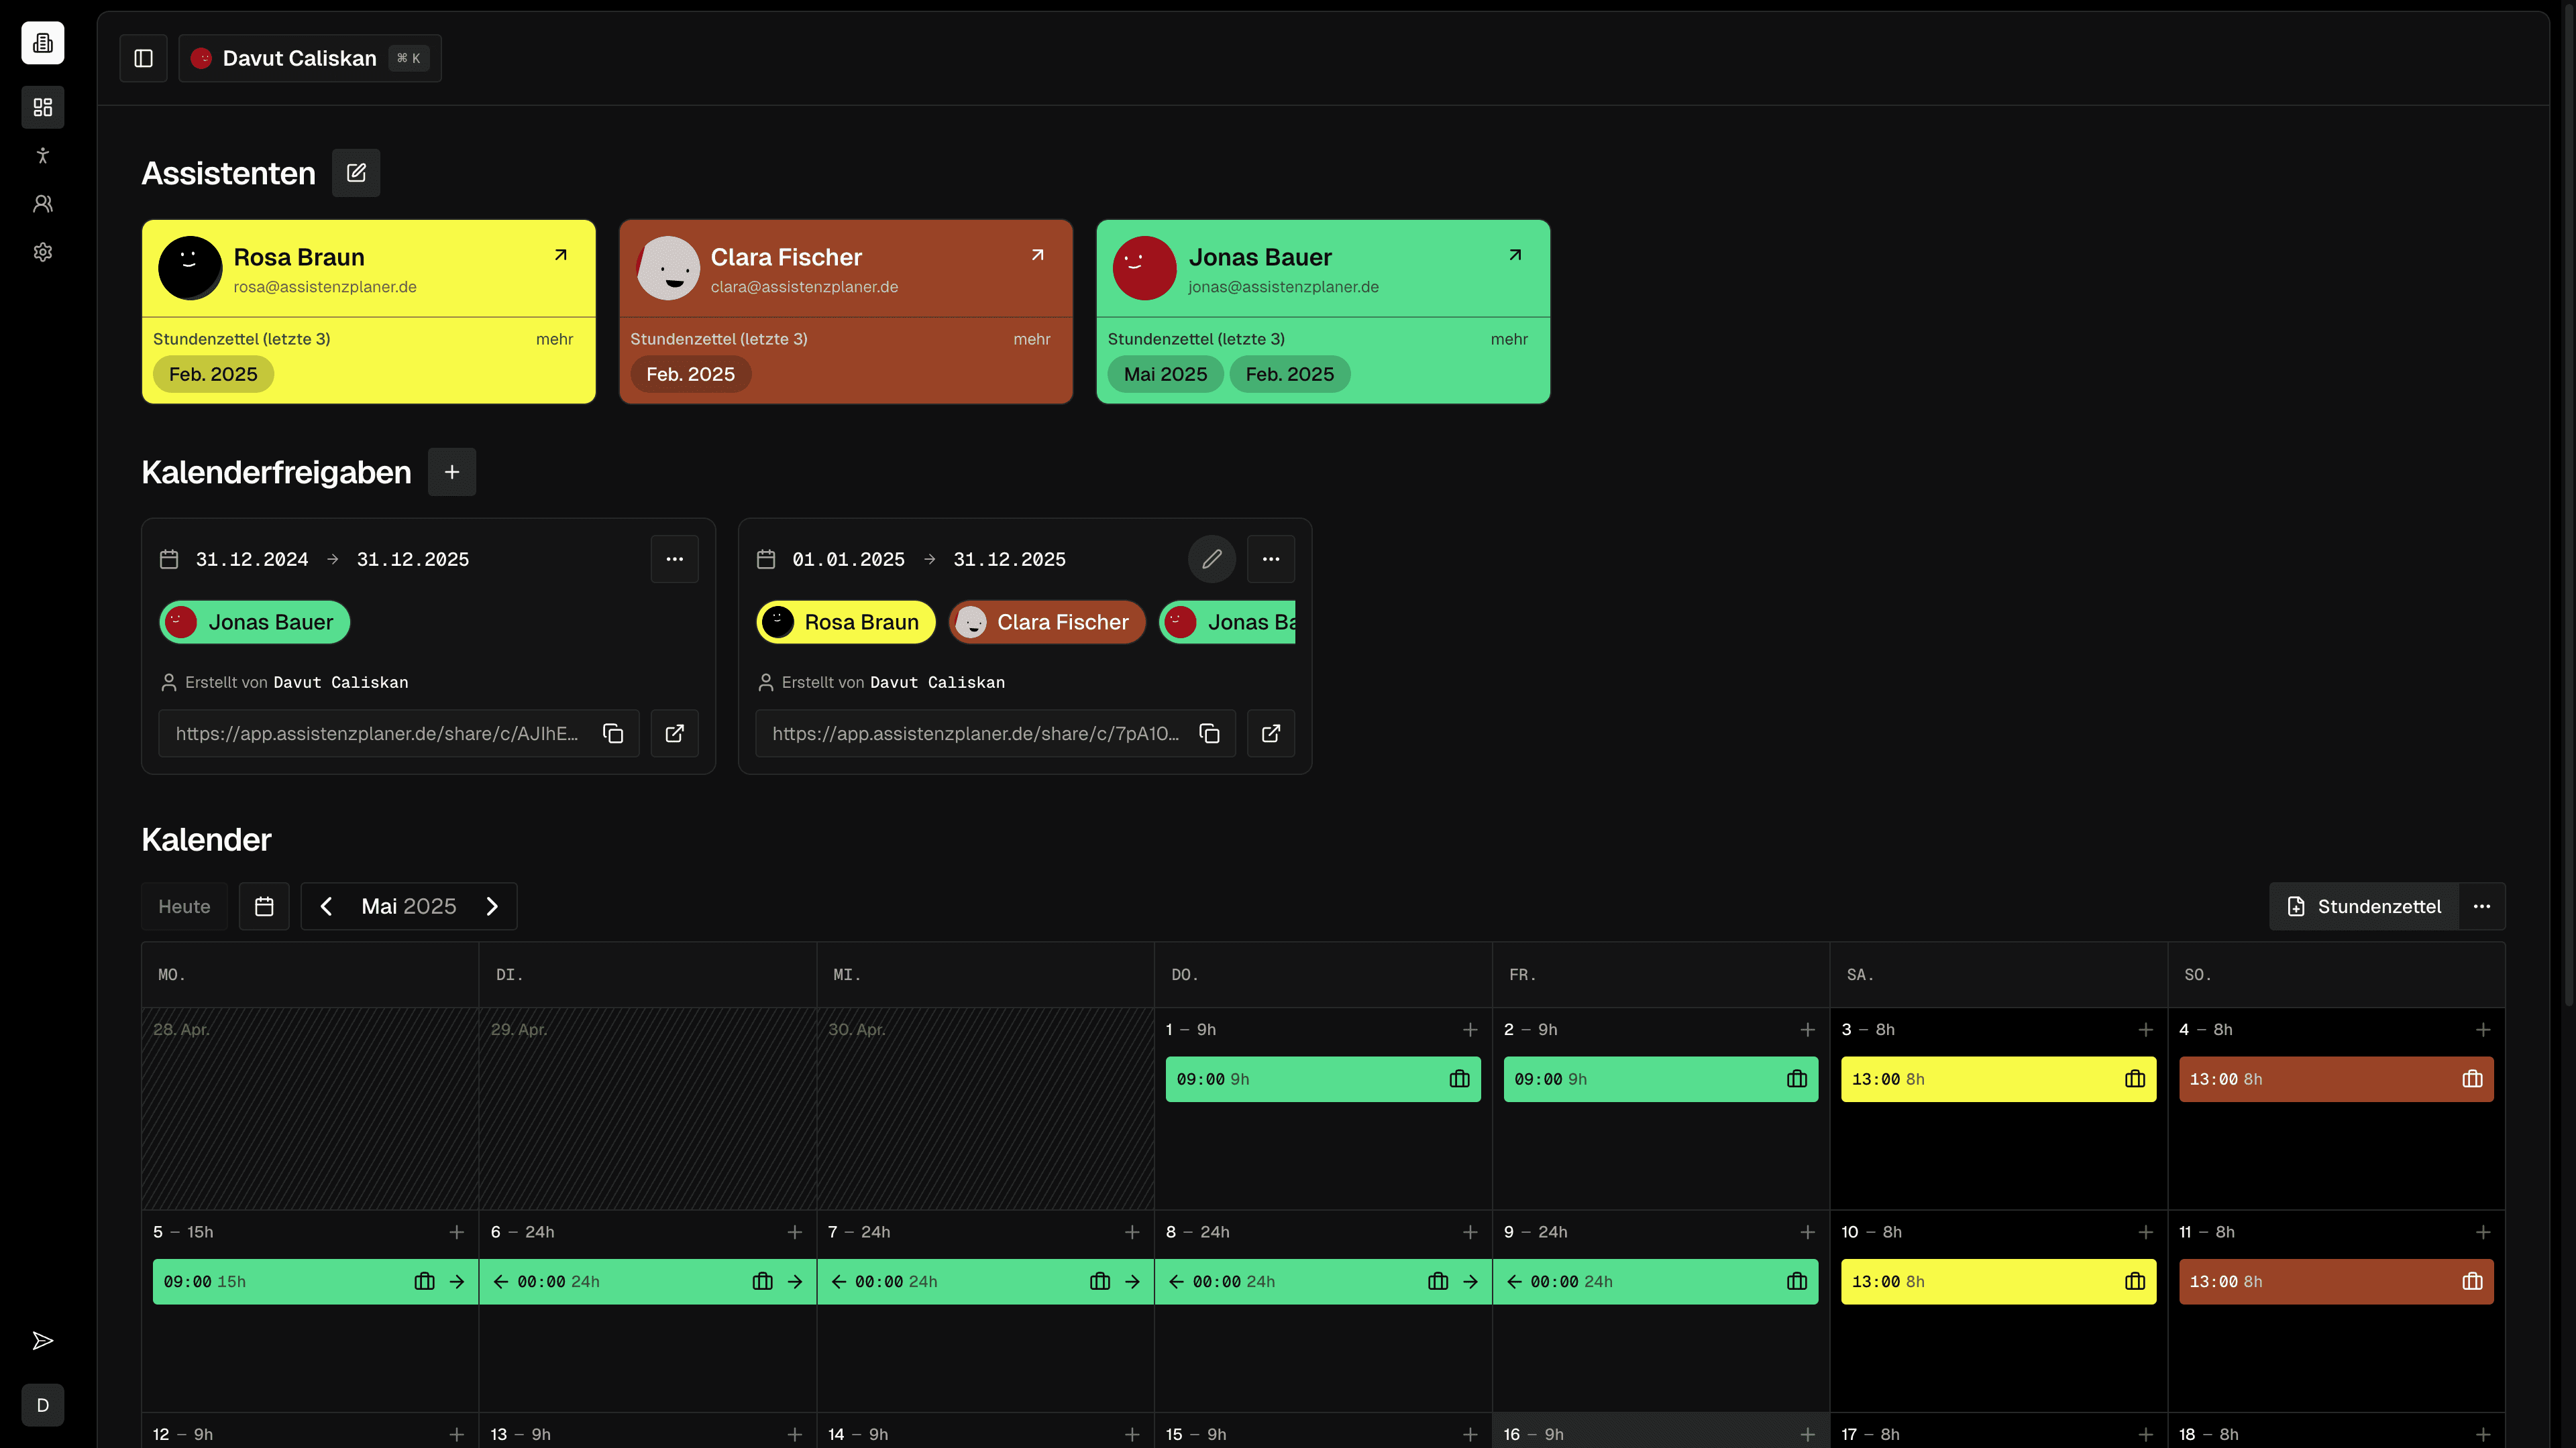The height and width of the screenshot is (1448, 2576).
Task: Open options menu of first calendar share
Action: click(675, 558)
